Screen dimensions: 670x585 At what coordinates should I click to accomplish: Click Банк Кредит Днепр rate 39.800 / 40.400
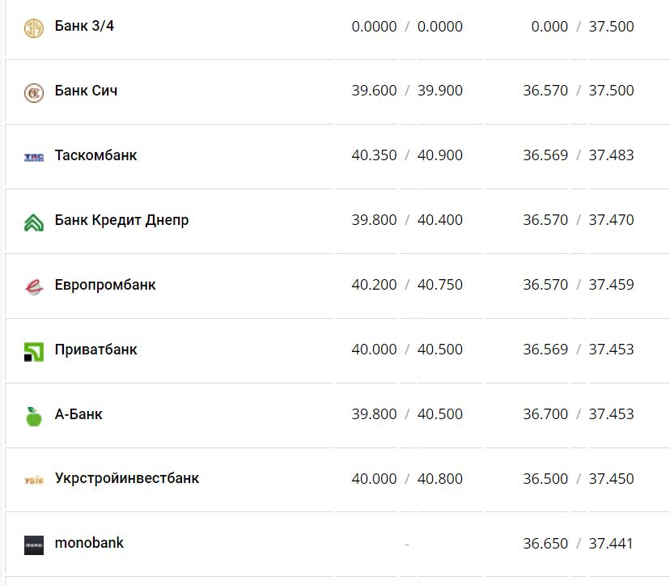click(407, 220)
